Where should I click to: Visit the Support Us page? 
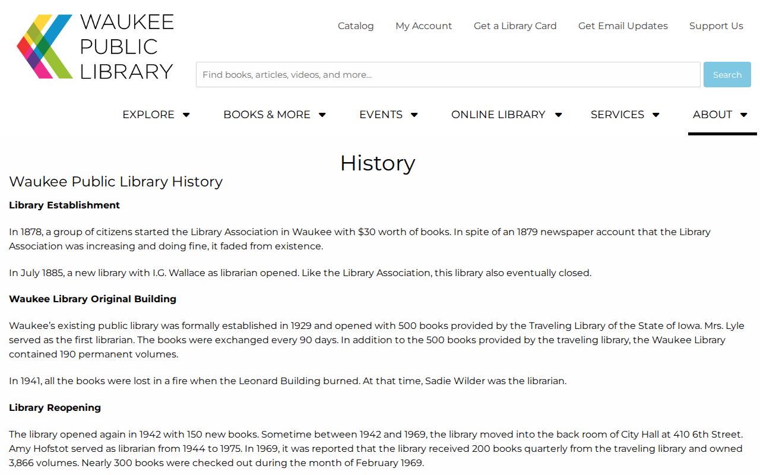tap(716, 26)
